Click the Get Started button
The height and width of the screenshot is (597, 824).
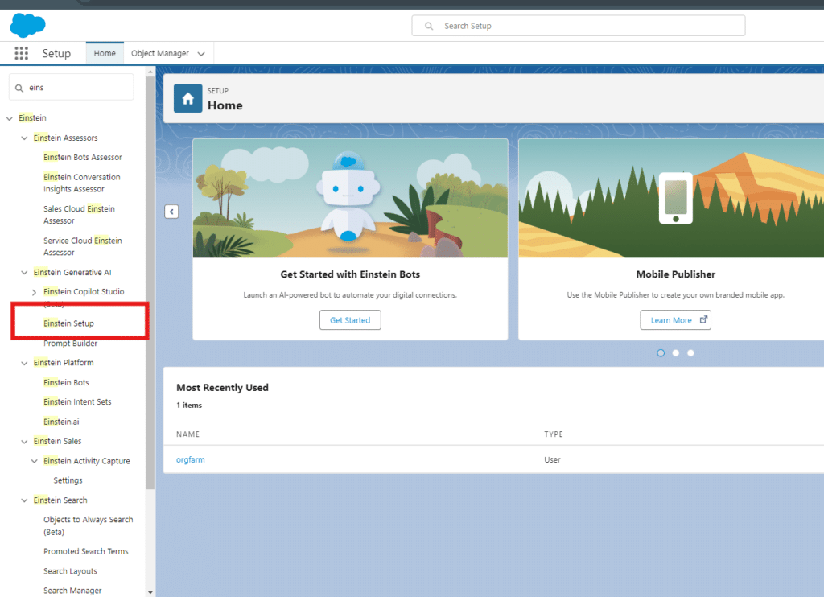pos(350,320)
